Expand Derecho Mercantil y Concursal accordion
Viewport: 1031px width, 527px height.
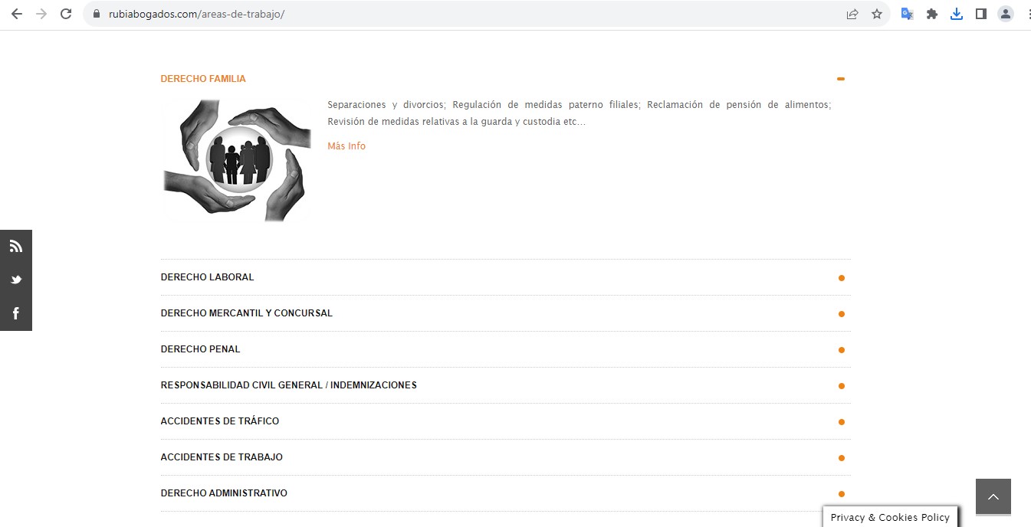(x=246, y=313)
